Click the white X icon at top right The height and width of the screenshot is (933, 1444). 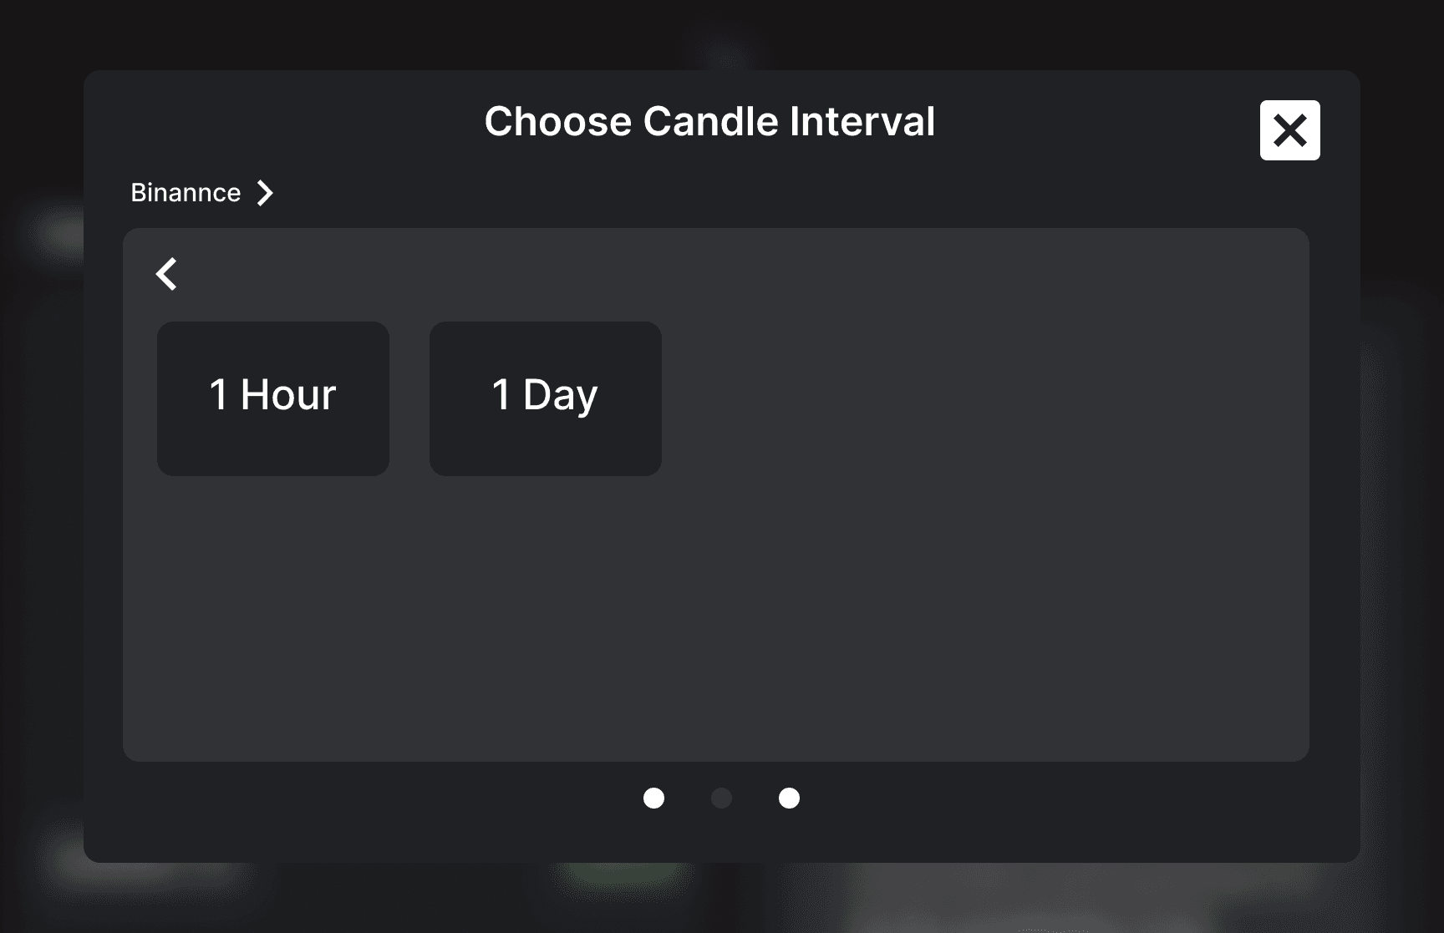[1289, 130]
